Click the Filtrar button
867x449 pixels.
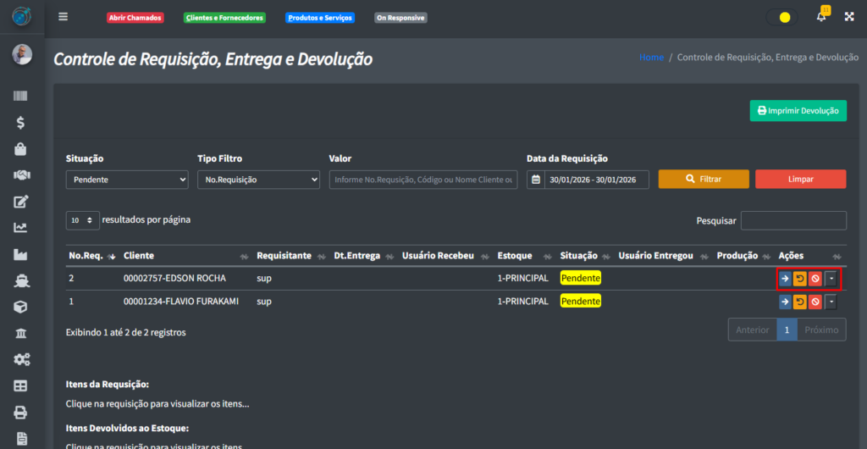pos(704,180)
